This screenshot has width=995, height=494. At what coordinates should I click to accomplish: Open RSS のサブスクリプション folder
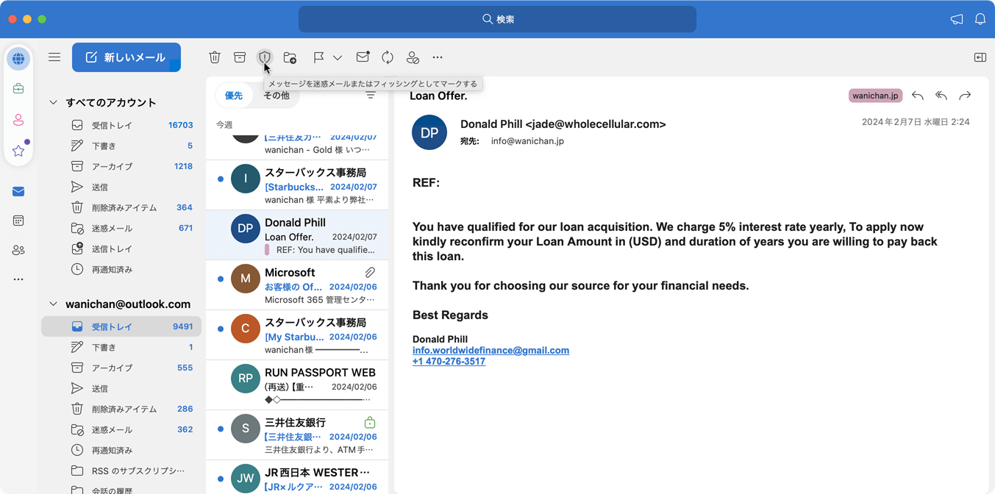(121, 471)
